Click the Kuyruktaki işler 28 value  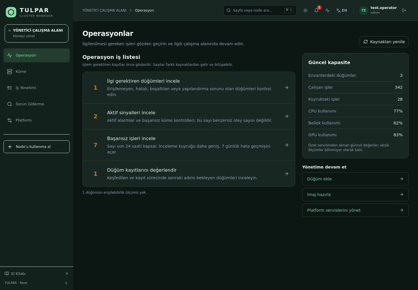400,99
